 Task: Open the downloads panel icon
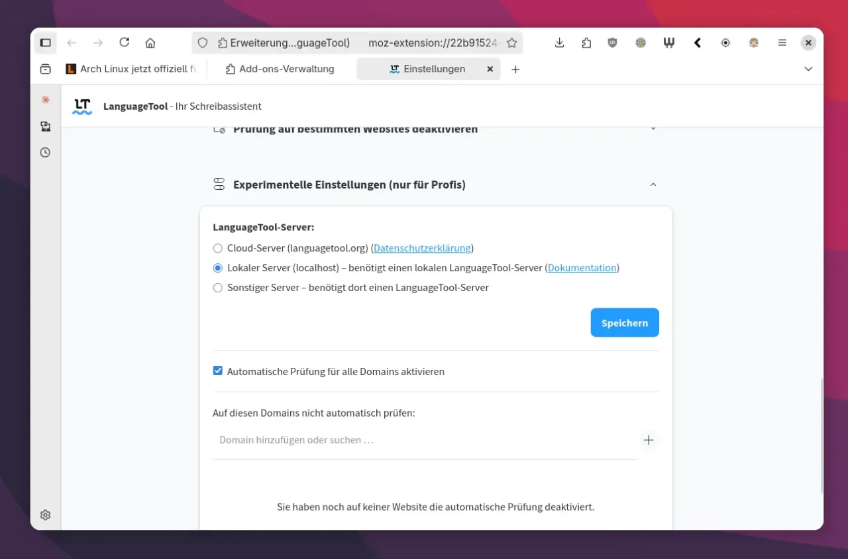(x=559, y=43)
